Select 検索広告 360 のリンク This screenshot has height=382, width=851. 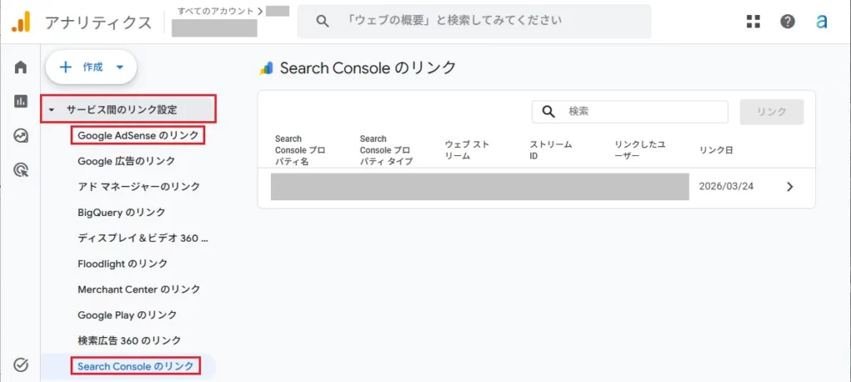click(129, 340)
